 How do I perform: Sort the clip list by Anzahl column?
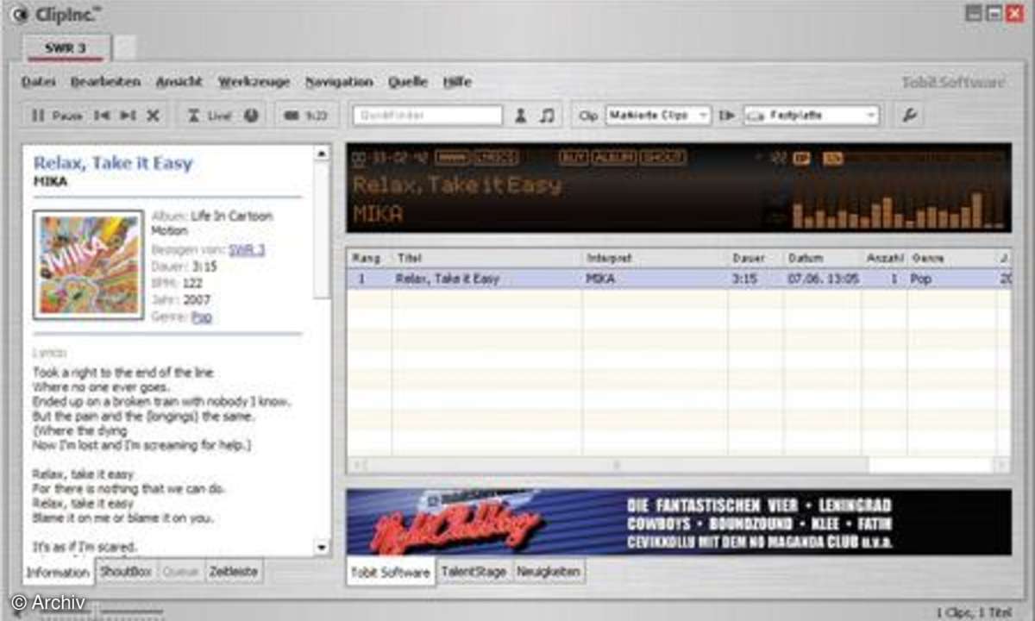pos(884,258)
